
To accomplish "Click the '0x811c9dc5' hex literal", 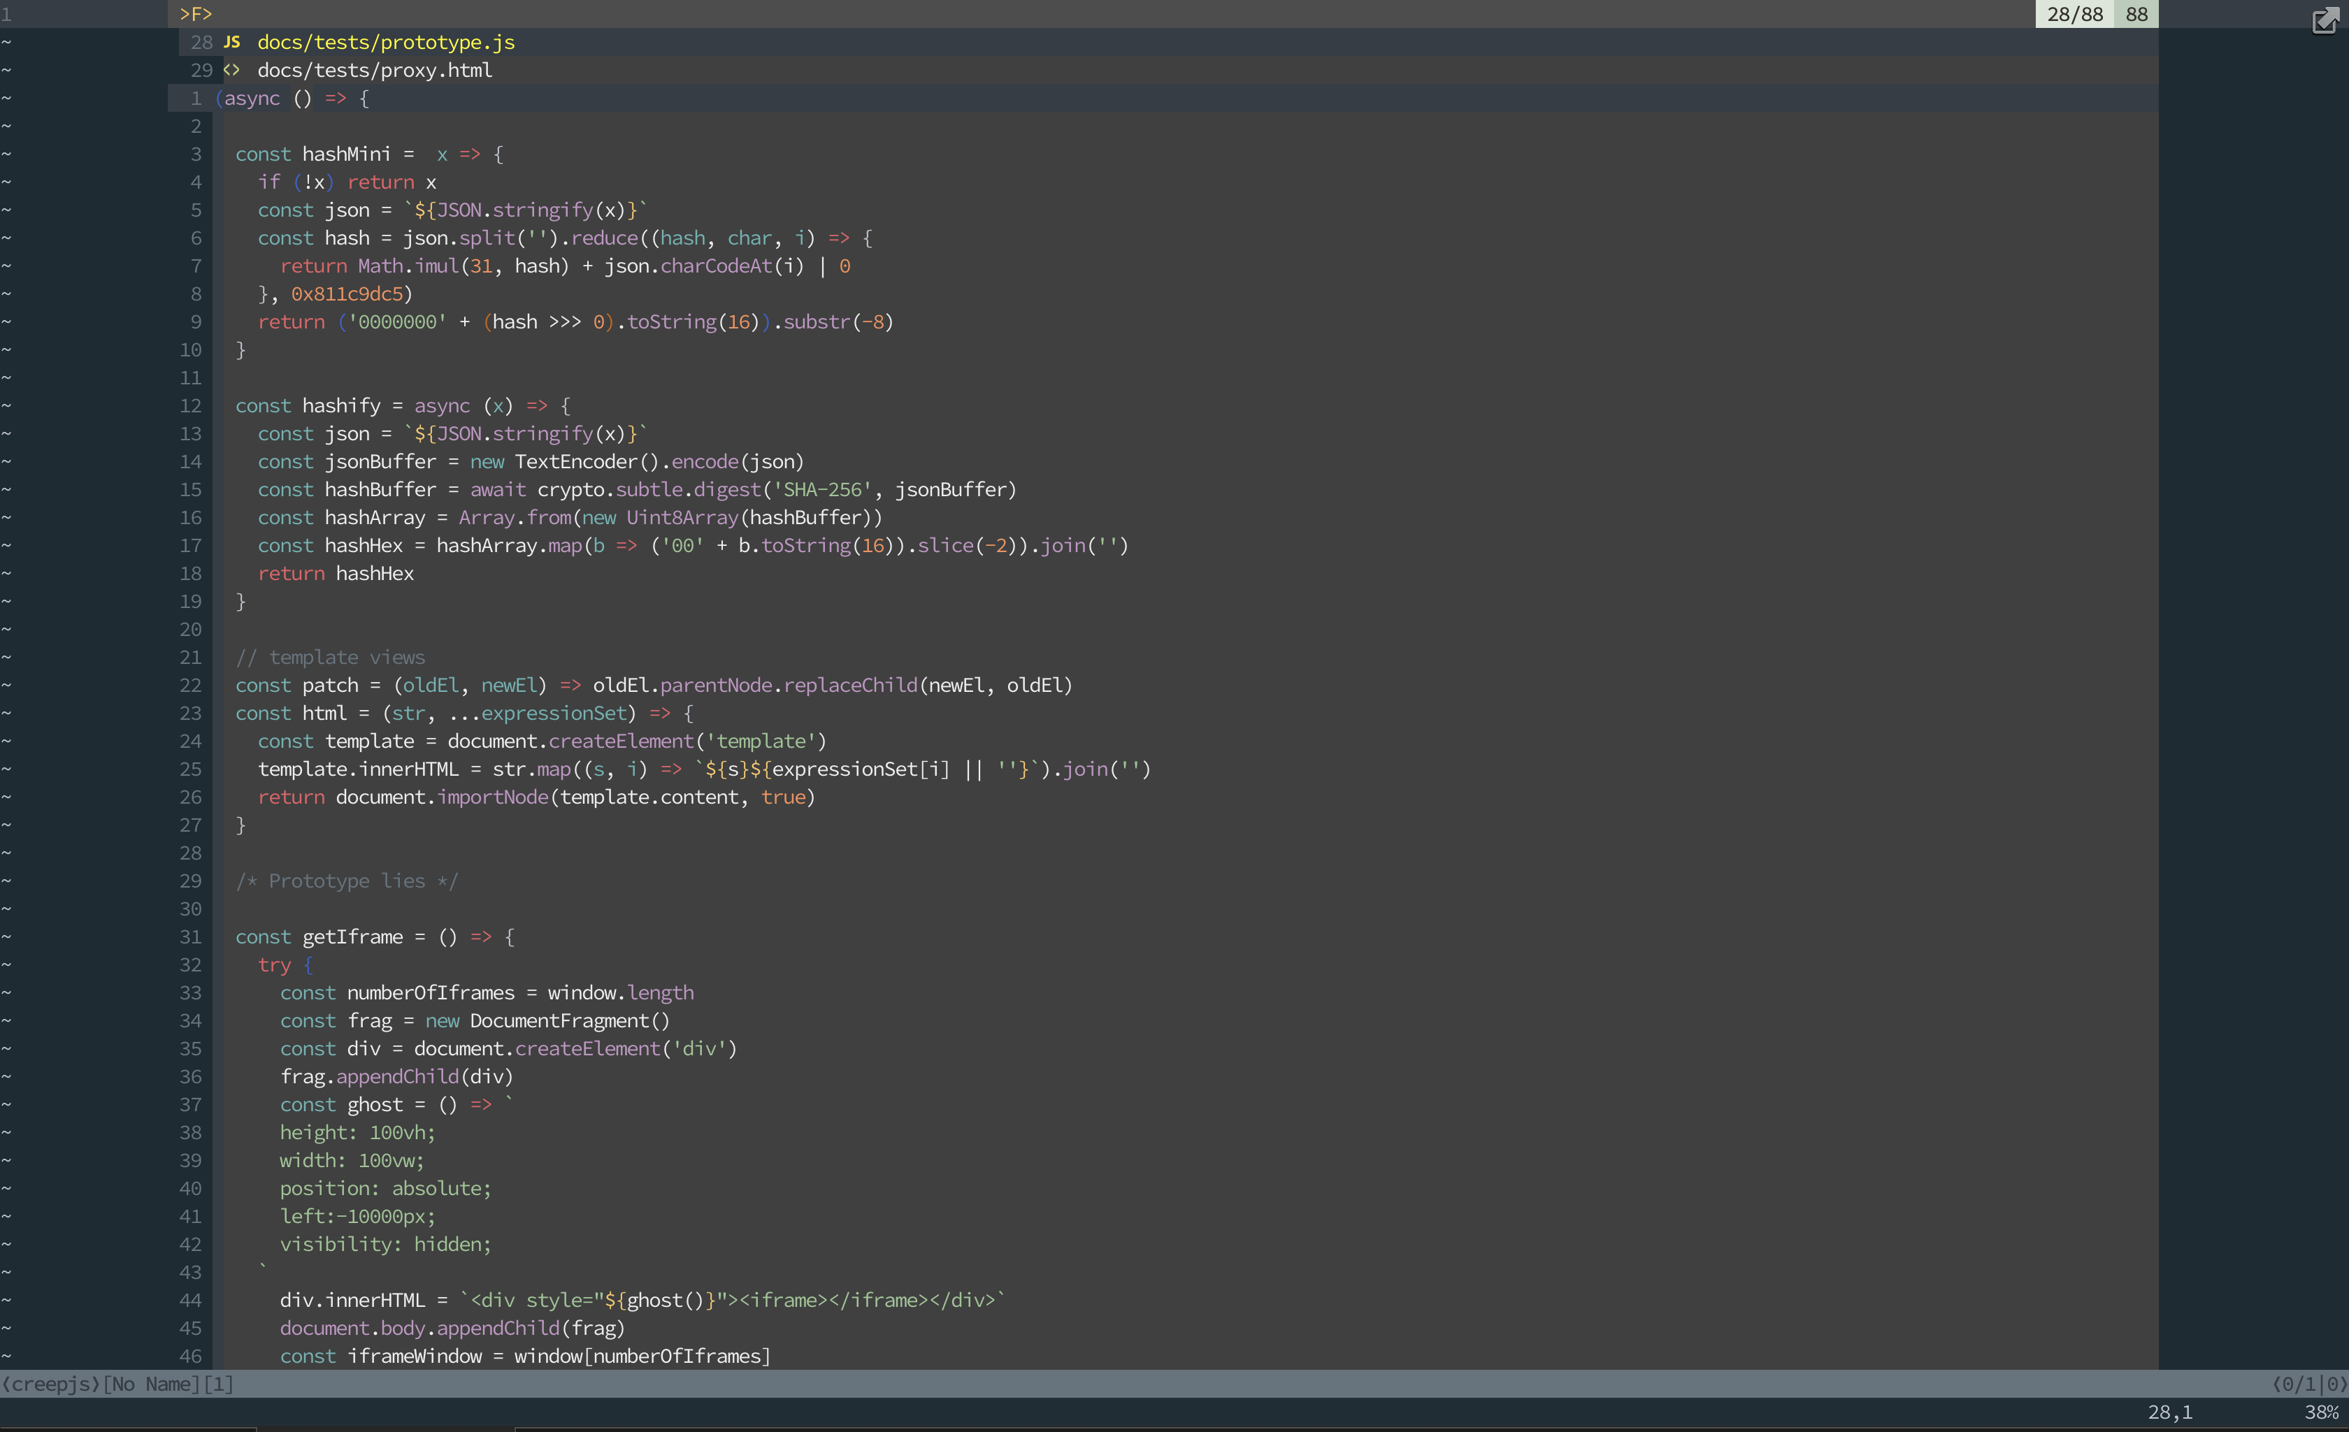I will coord(347,294).
